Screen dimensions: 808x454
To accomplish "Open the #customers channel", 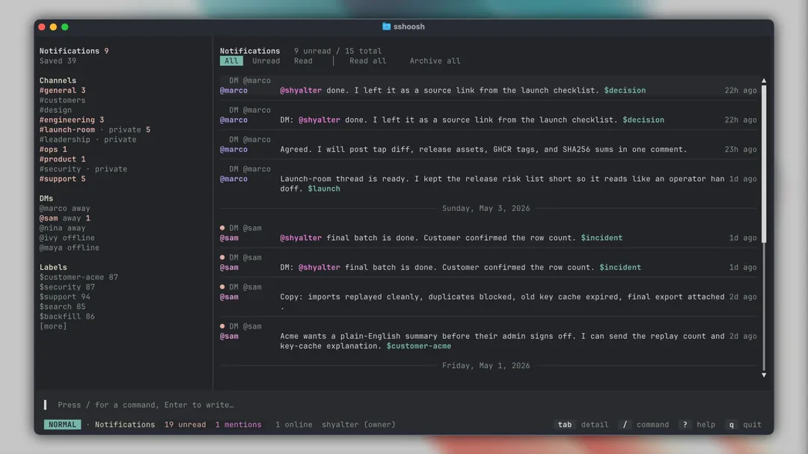I will point(62,100).
